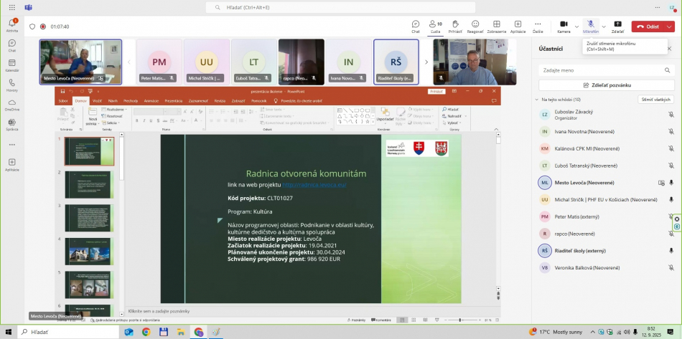Click the Zdieľať pozvánku button

pyautogui.click(x=606, y=85)
